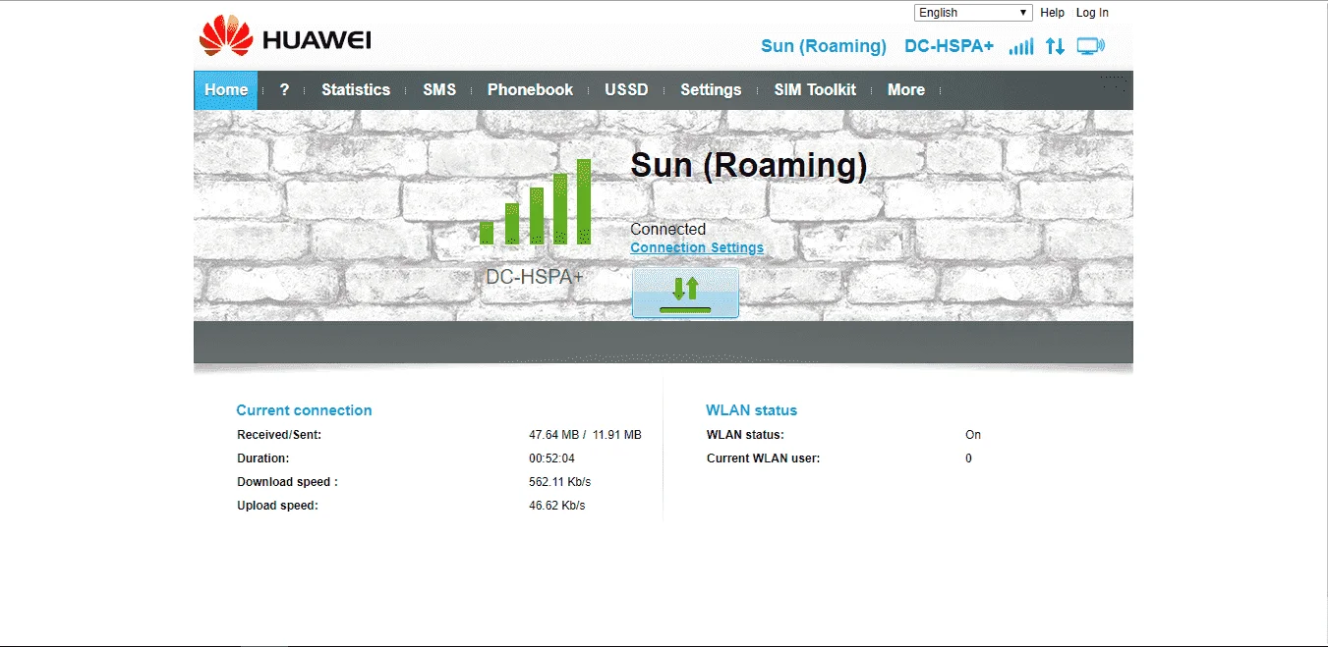
Task: Click the DC-HSPA+ label under signal bars
Action: [x=535, y=278]
